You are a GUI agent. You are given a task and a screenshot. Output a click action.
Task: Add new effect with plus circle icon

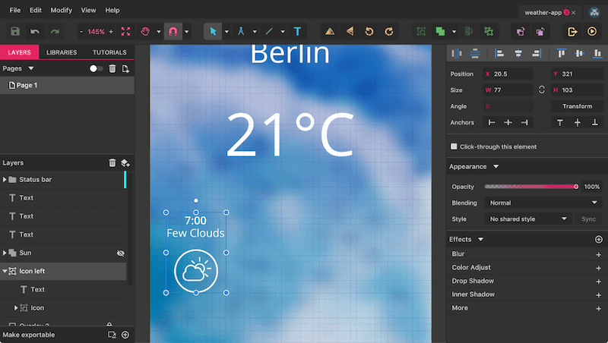coord(598,240)
